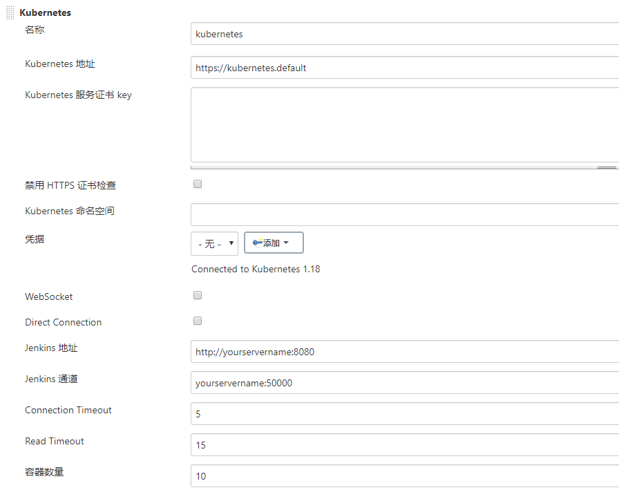Check the Direct Connection checkbox

pos(198,321)
